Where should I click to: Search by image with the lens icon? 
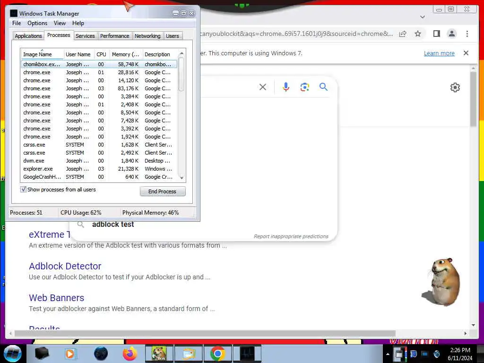(305, 87)
